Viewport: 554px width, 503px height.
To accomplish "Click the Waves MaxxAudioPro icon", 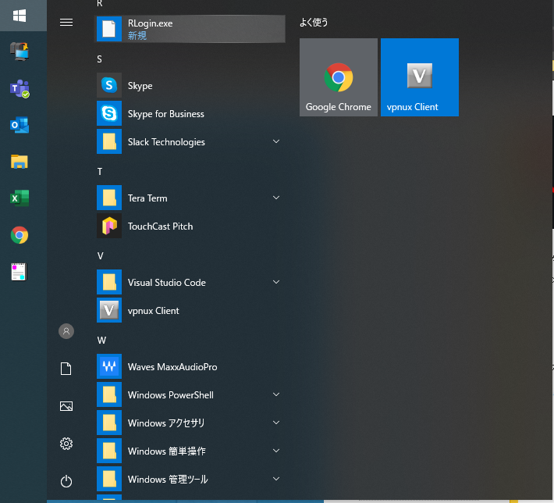I will [x=109, y=366].
